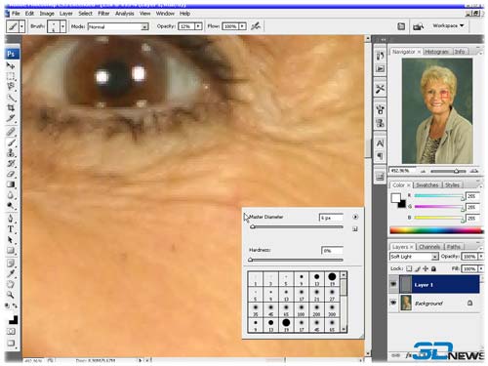Image resolution: width=488 pixels, height=366 pixels.
Task: Open the Filter menu
Action: (x=103, y=14)
